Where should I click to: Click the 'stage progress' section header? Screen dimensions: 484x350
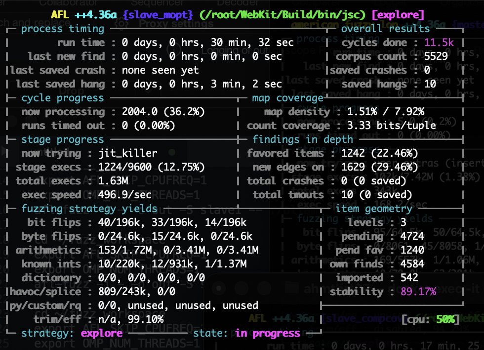pos(63,139)
